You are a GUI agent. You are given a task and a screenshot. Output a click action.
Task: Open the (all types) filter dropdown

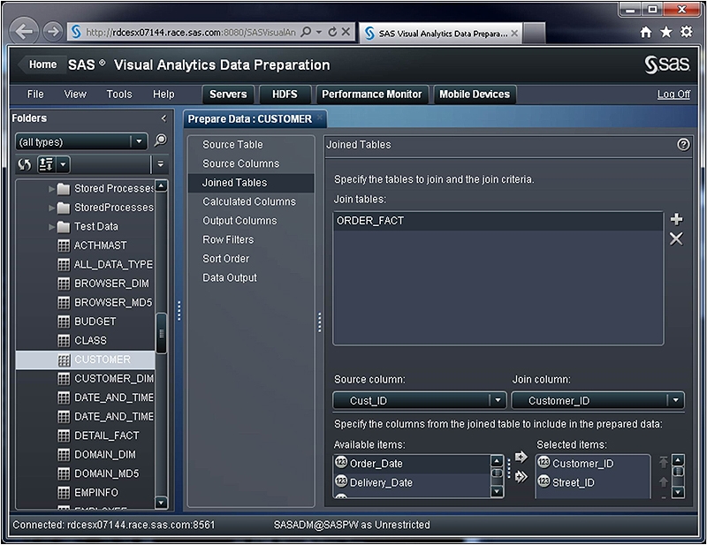click(139, 141)
